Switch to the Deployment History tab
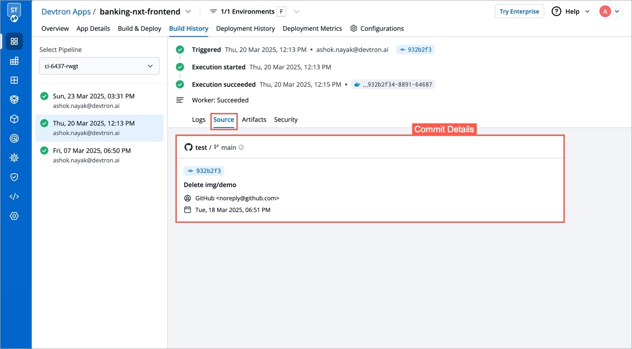This screenshot has height=349, width=632. pos(246,28)
